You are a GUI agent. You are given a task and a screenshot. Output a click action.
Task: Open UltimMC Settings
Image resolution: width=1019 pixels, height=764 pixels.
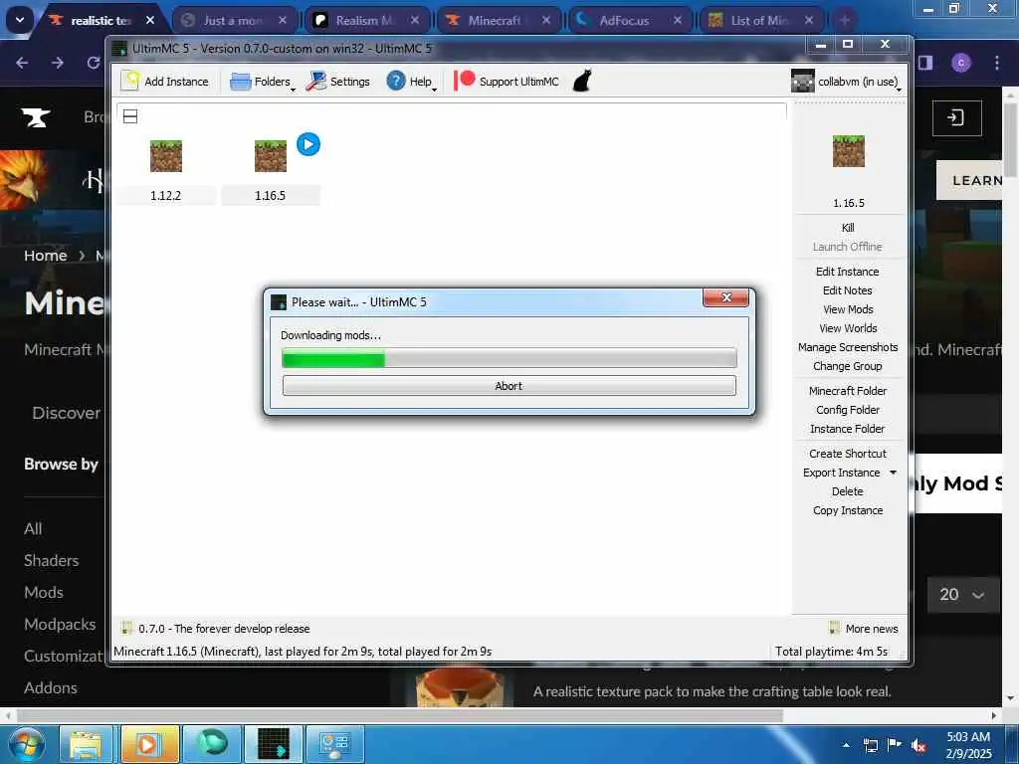(x=338, y=82)
